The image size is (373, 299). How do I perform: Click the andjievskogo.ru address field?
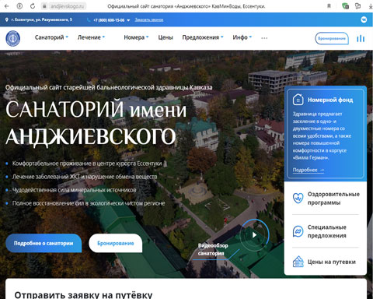tap(68, 6)
